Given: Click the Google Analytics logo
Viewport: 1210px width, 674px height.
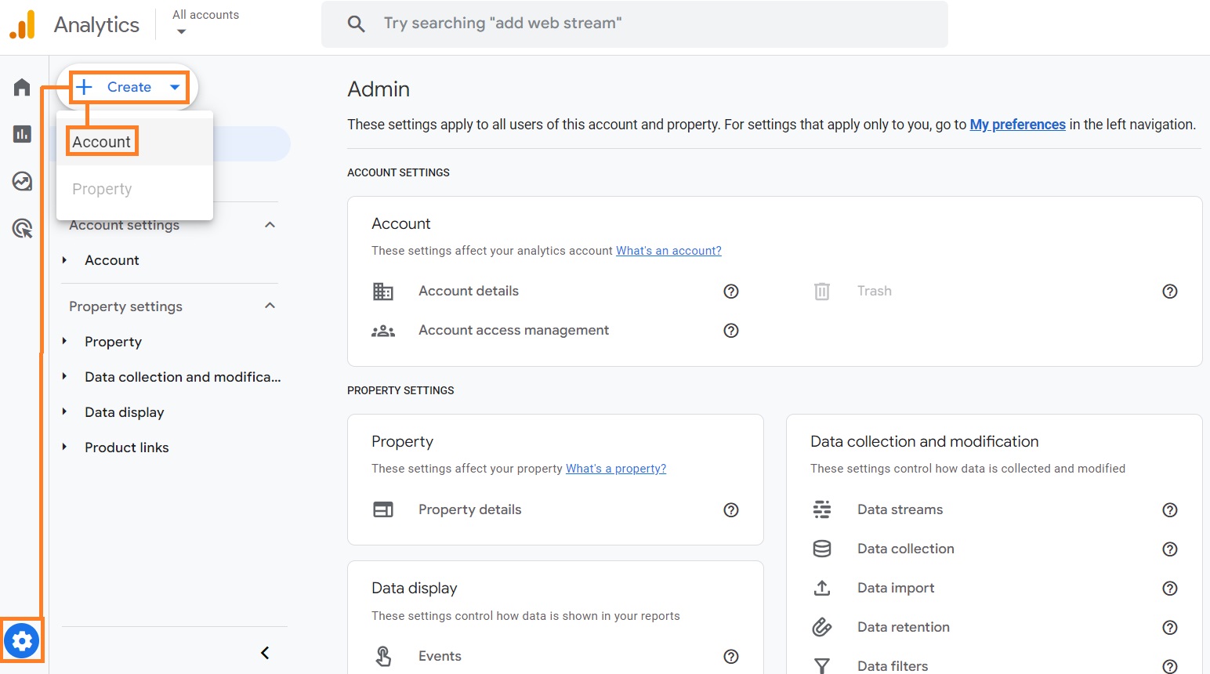Looking at the screenshot, I should [22, 24].
